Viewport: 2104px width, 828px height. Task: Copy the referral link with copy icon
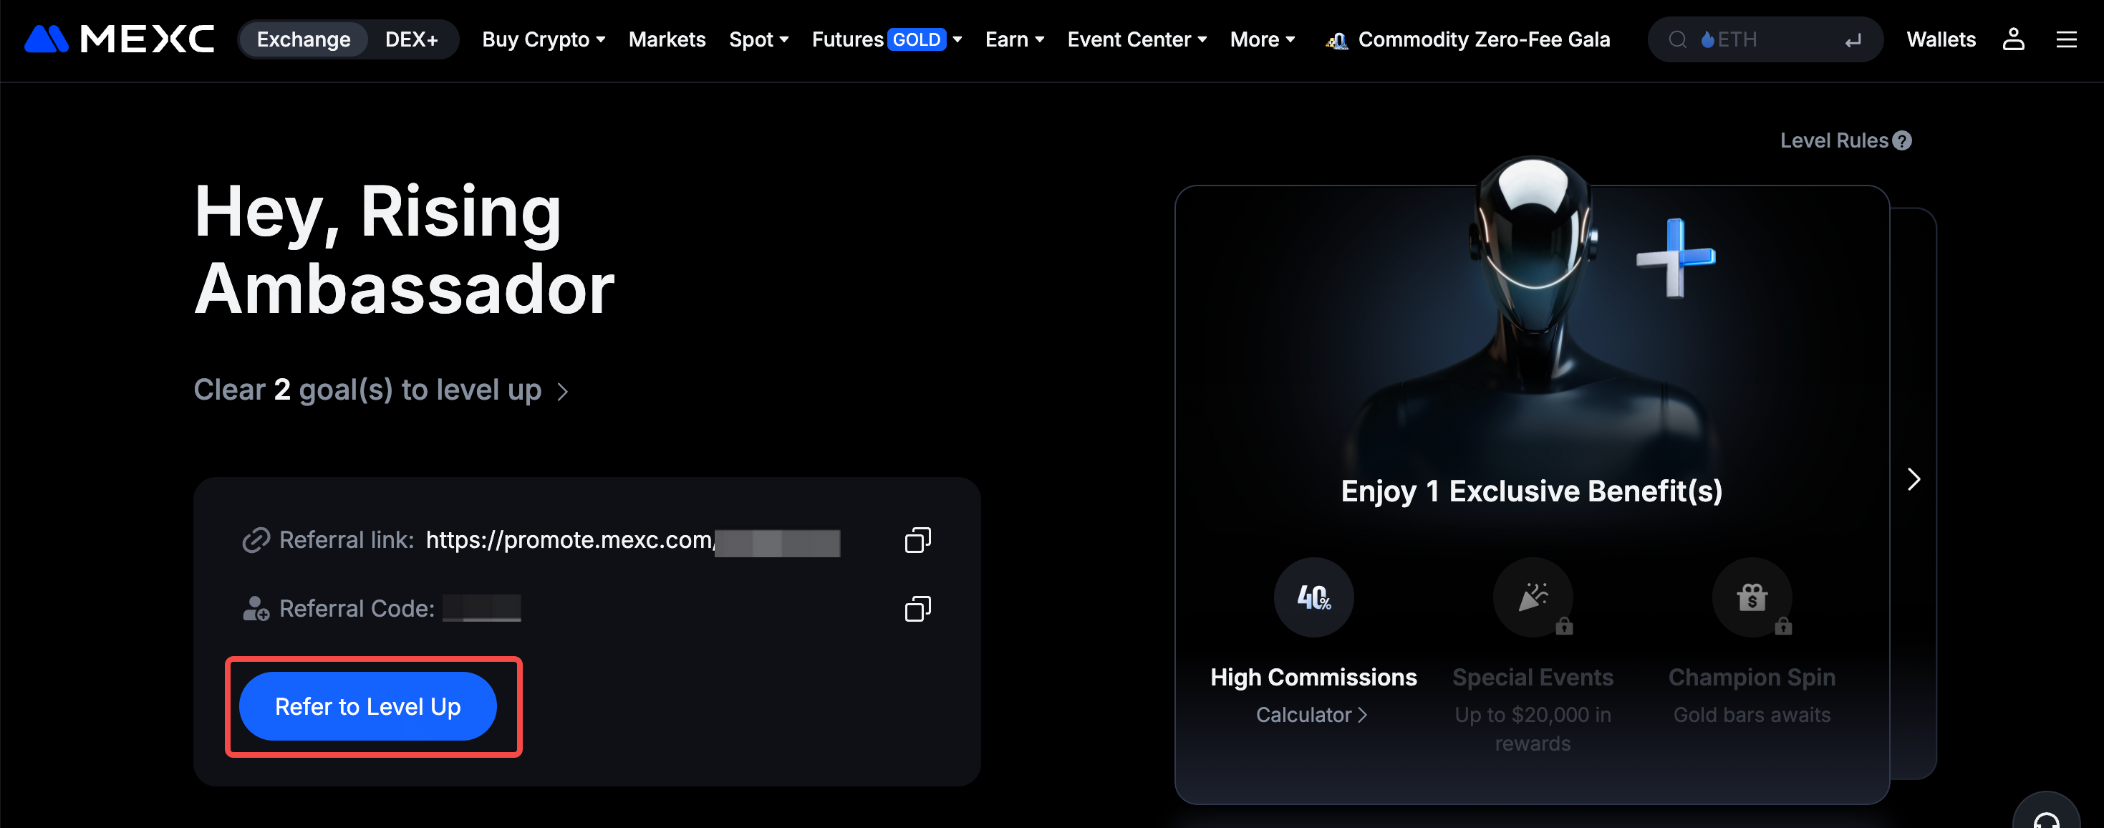tap(917, 540)
